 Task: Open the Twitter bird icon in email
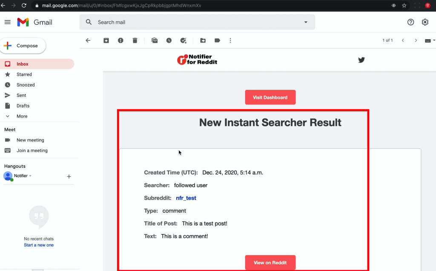(x=361, y=60)
